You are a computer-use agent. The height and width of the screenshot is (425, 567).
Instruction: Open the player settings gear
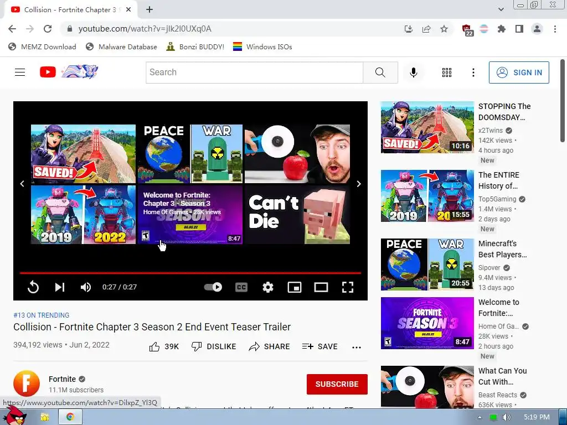(268, 287)
